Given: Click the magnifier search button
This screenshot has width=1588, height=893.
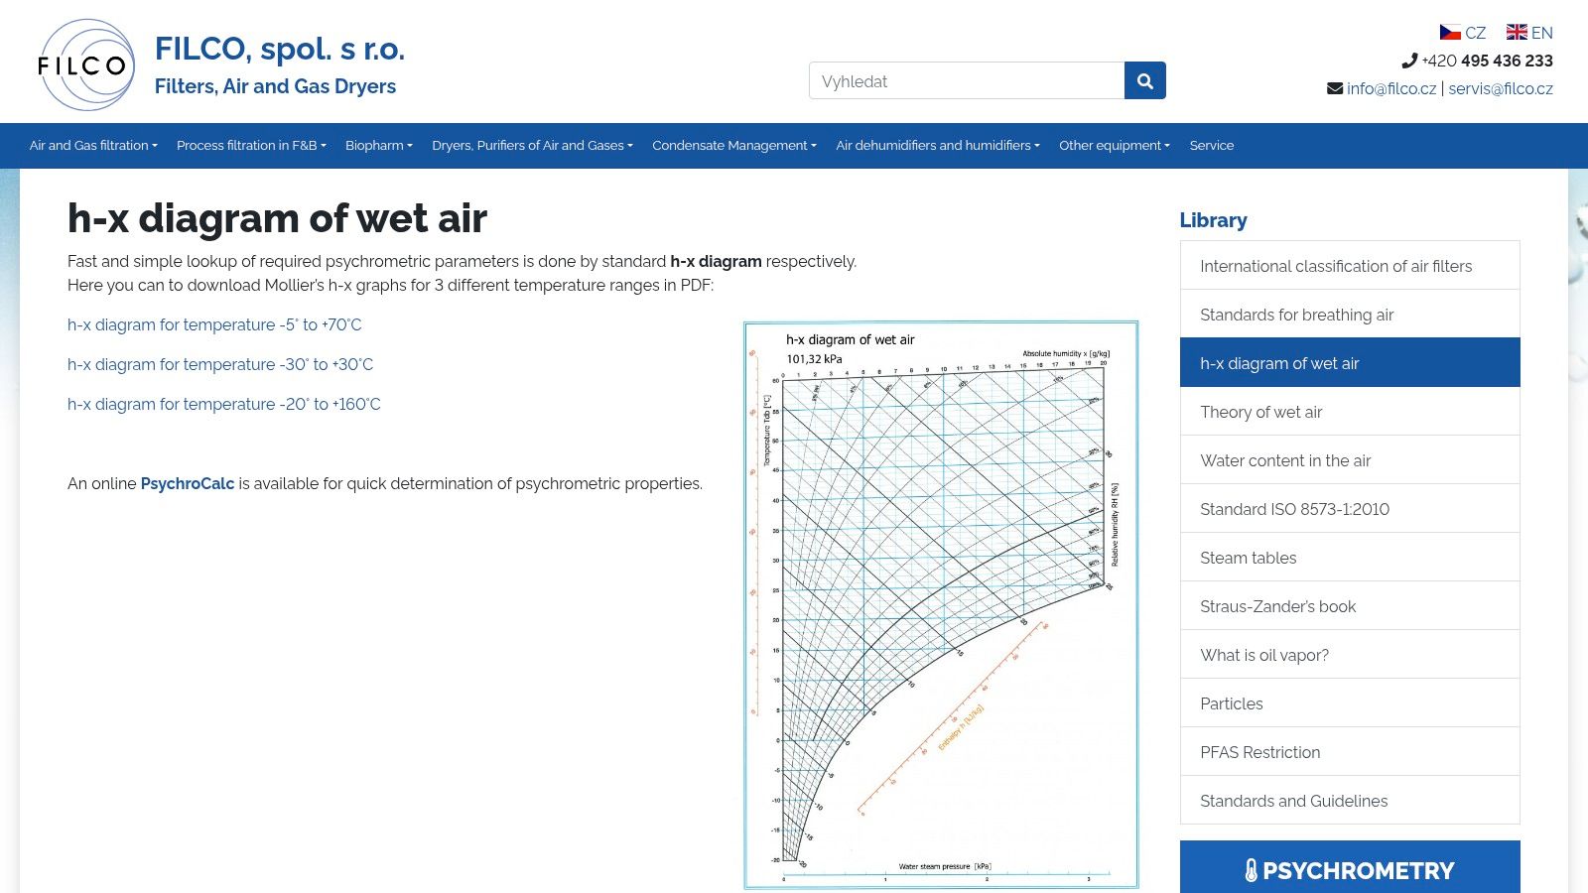Looking at the screenshot, I should pyautogui.click(x=1144, y=80).
